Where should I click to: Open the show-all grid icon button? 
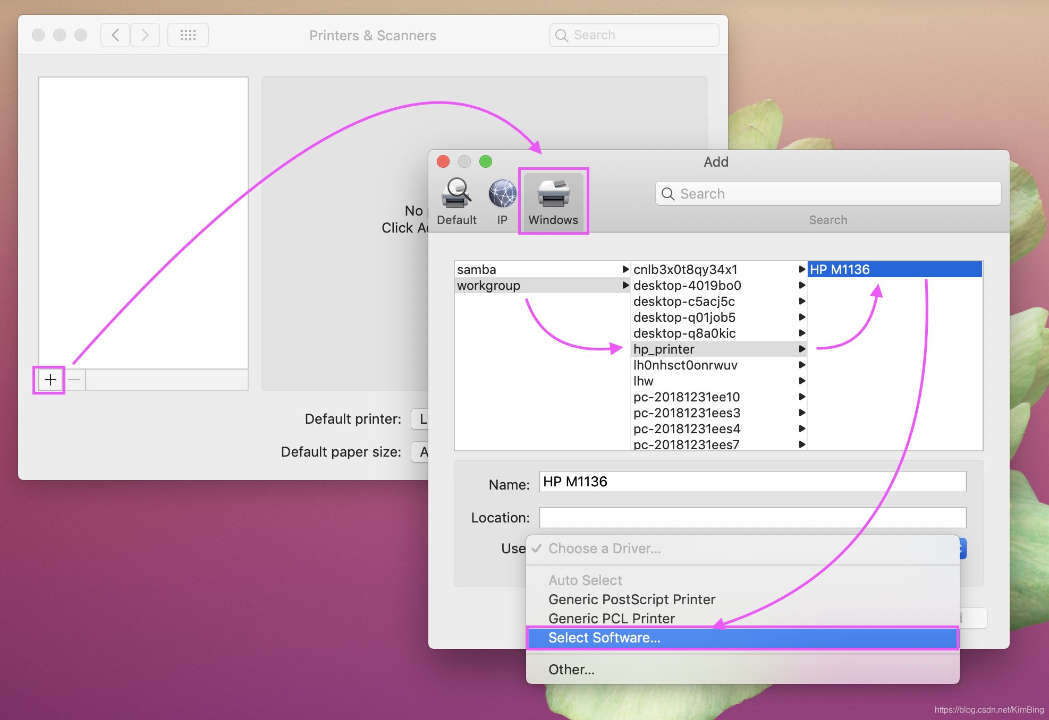(188, 36)
